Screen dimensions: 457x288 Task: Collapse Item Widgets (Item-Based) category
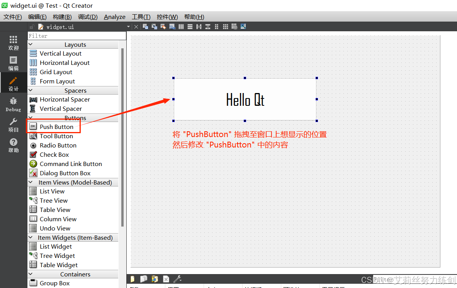31,237
